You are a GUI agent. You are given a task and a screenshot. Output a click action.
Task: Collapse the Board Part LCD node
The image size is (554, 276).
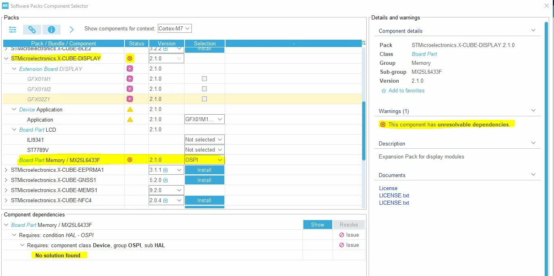coord(14,130)
